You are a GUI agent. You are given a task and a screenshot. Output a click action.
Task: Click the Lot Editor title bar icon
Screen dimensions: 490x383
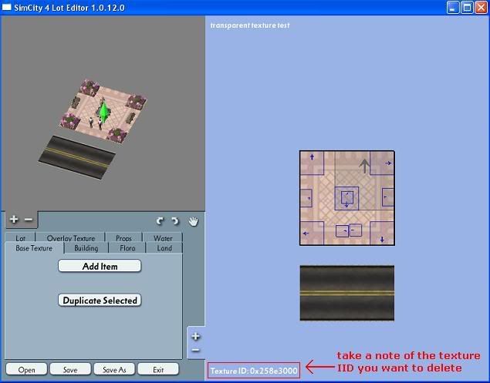(x=7, y=7)
